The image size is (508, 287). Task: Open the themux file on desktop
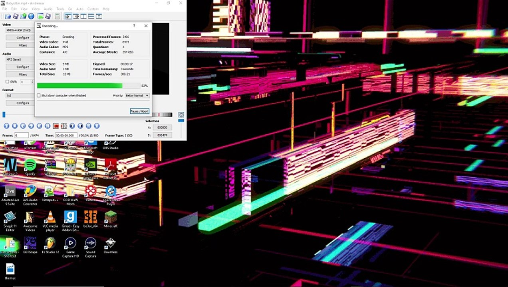tap(10, 271)
